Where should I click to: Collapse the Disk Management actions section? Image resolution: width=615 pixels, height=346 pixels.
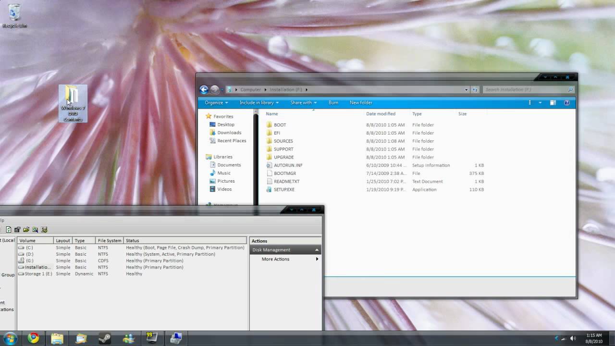click(317, 250)
